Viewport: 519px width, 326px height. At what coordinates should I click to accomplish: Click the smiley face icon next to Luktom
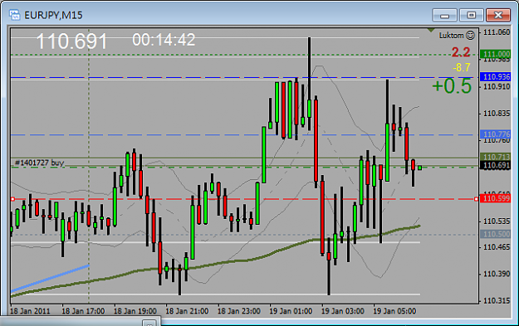(x=470, y=35)
